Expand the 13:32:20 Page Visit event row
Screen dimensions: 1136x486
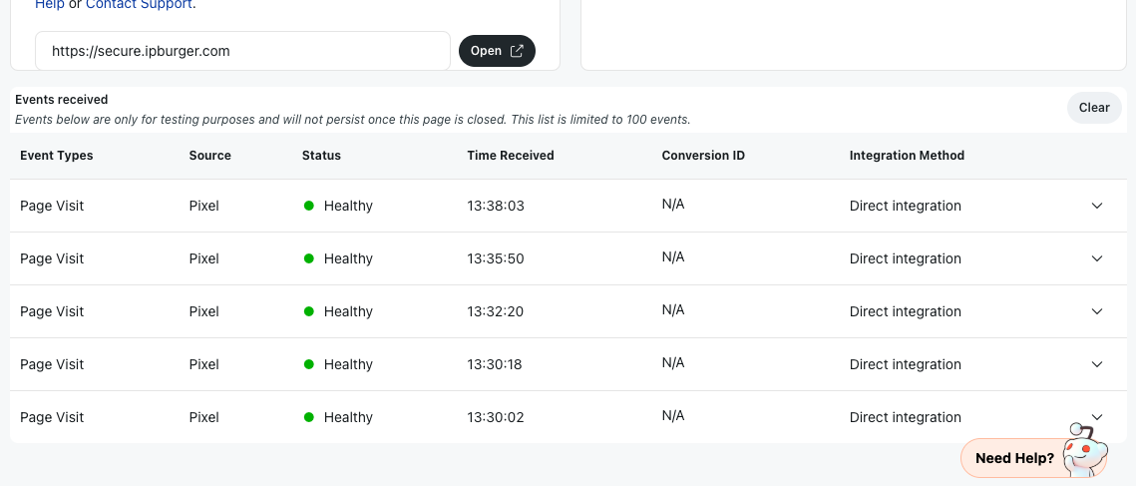tap(1097, 312)
